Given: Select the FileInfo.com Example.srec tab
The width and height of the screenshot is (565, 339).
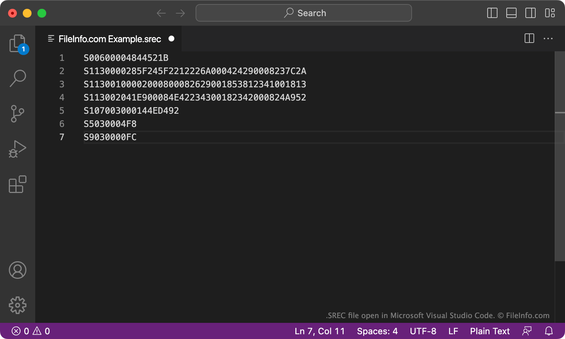Looking at the screenshot, I should point(110,39).
